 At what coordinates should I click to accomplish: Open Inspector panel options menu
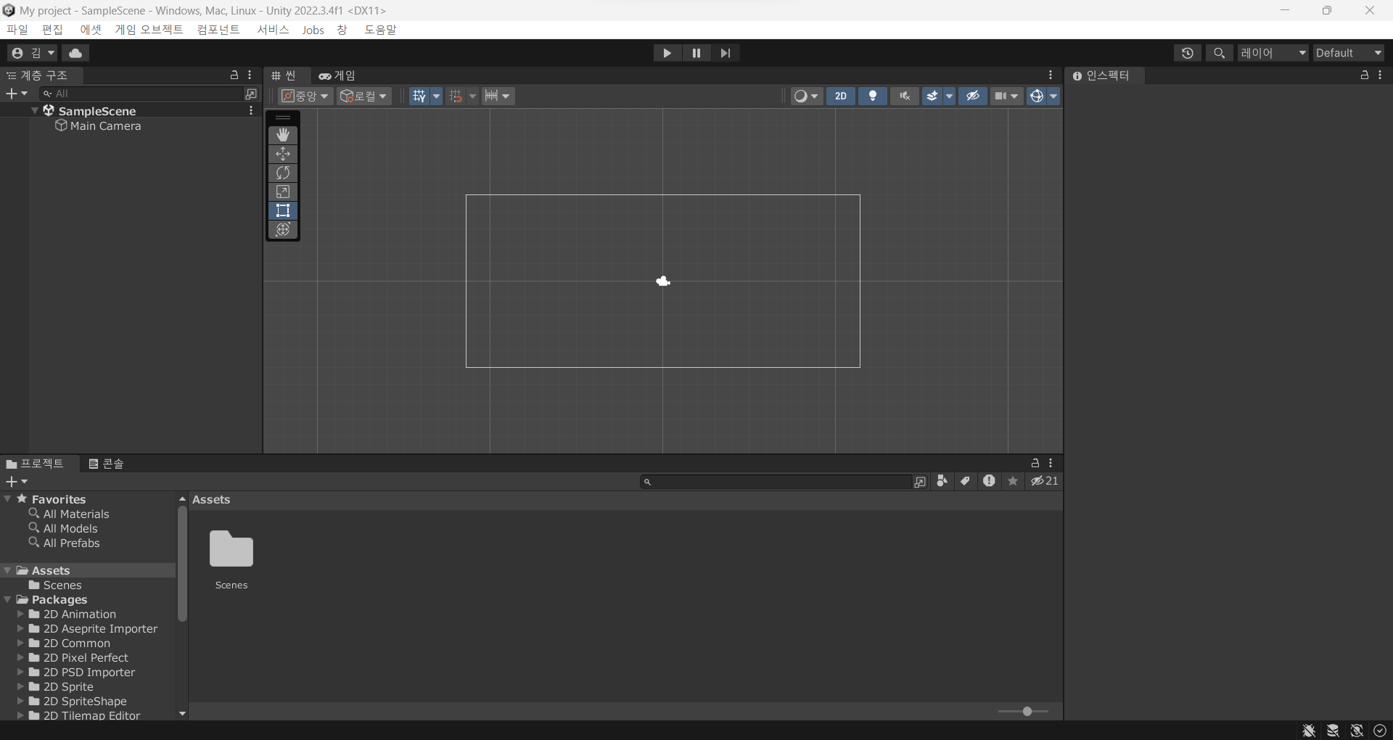click(x=1380, y=75)
